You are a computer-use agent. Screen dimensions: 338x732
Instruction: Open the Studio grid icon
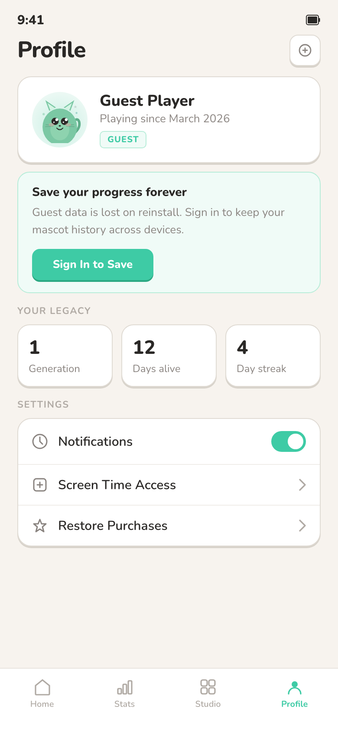[x=208, y=687]
